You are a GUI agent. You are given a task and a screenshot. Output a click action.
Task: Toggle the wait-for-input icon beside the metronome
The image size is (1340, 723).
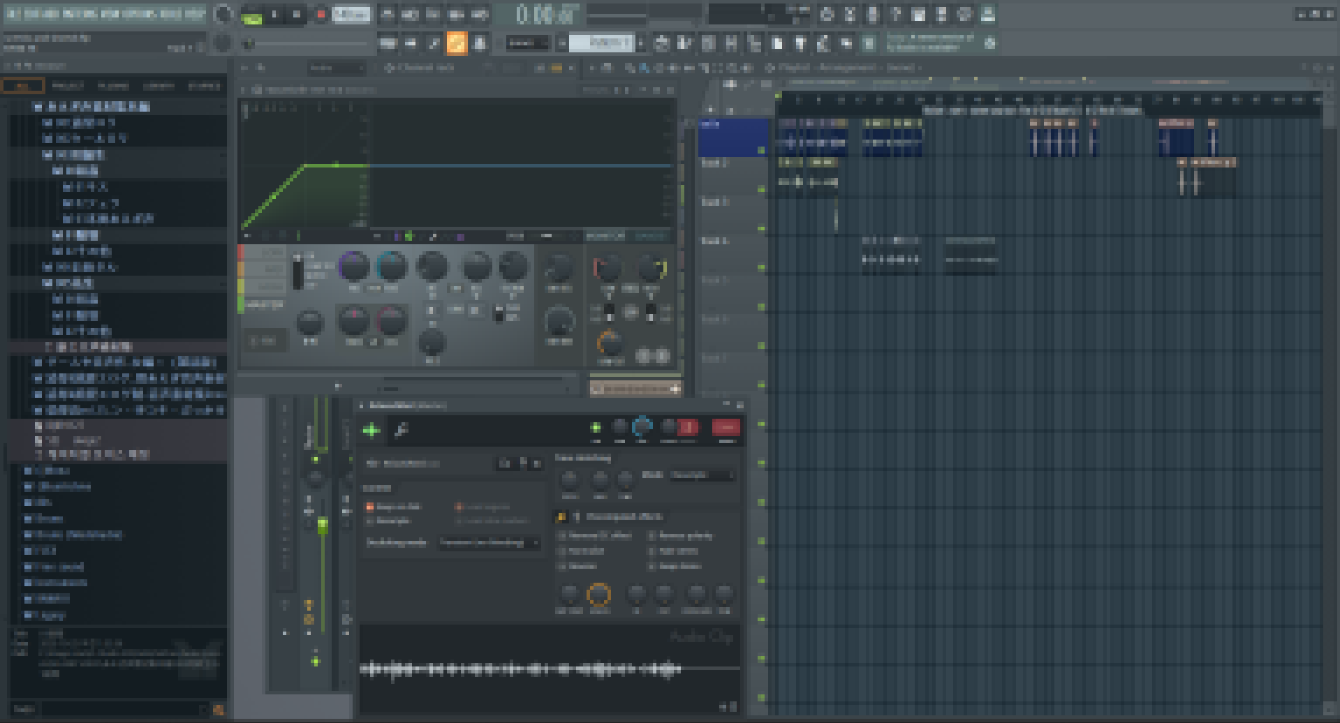[411, 14]
